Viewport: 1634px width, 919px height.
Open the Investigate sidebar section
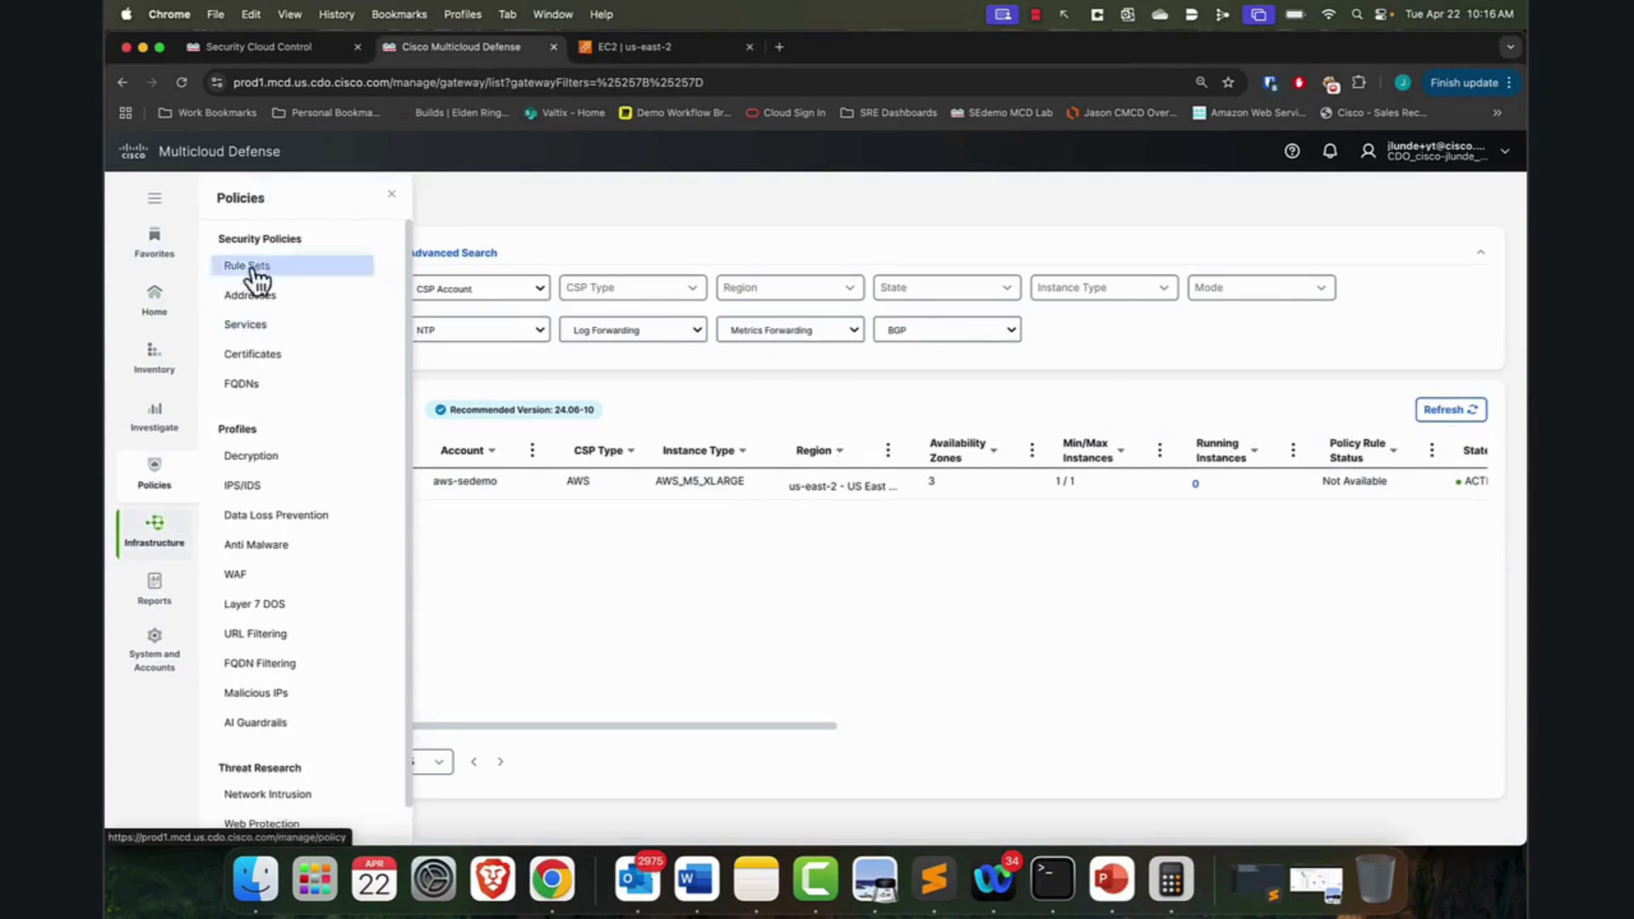point(154,416)
